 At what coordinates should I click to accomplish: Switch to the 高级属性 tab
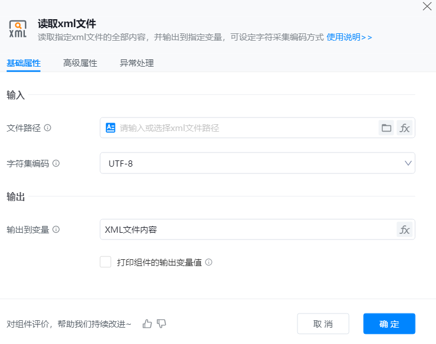[x=80, y=63]
